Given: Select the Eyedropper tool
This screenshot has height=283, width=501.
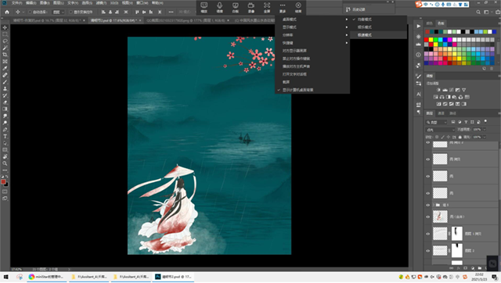Looking at the screenshot, I should [5, 68].
